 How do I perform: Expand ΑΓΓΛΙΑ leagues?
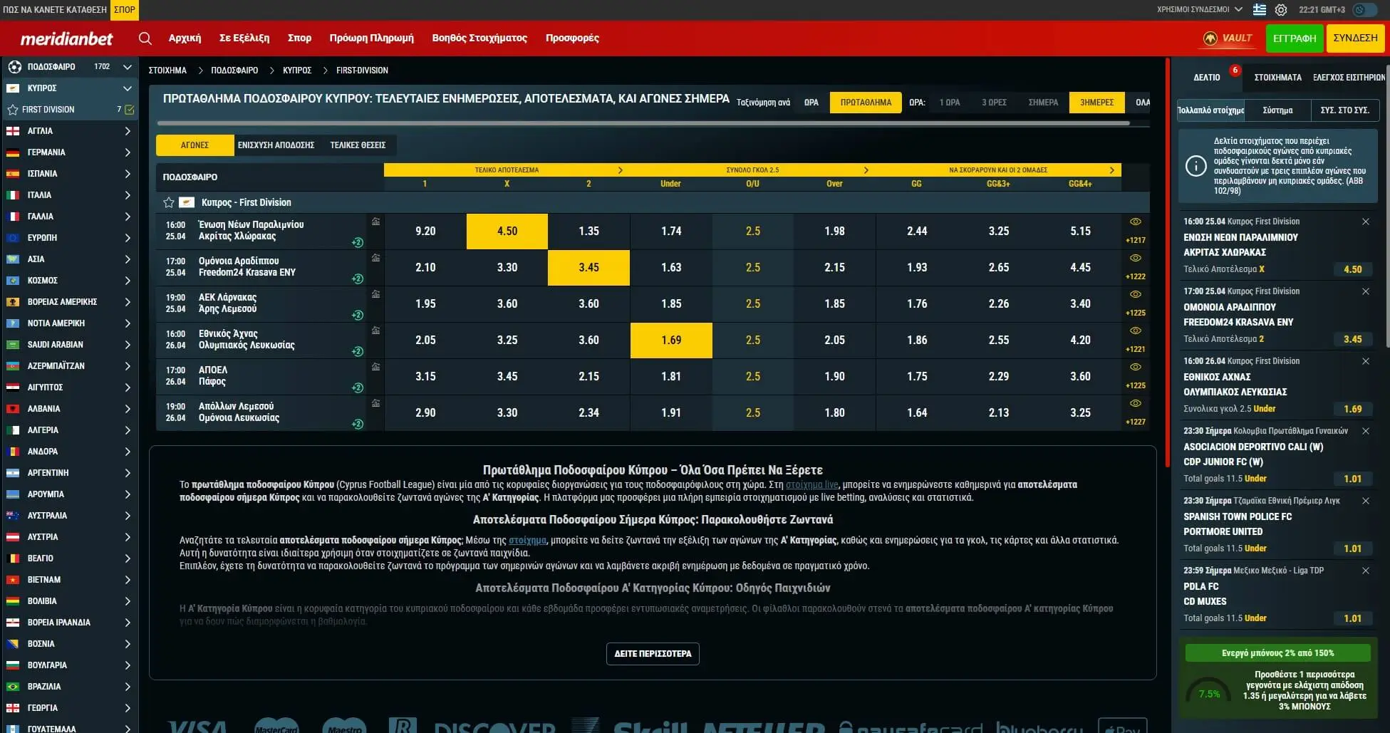pos(128,131)
